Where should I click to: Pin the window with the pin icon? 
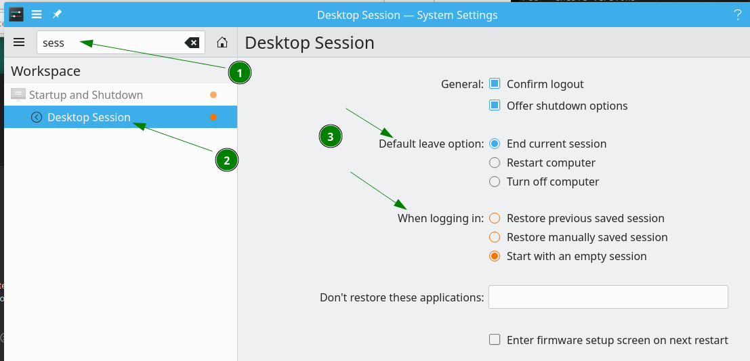point(57,14)
